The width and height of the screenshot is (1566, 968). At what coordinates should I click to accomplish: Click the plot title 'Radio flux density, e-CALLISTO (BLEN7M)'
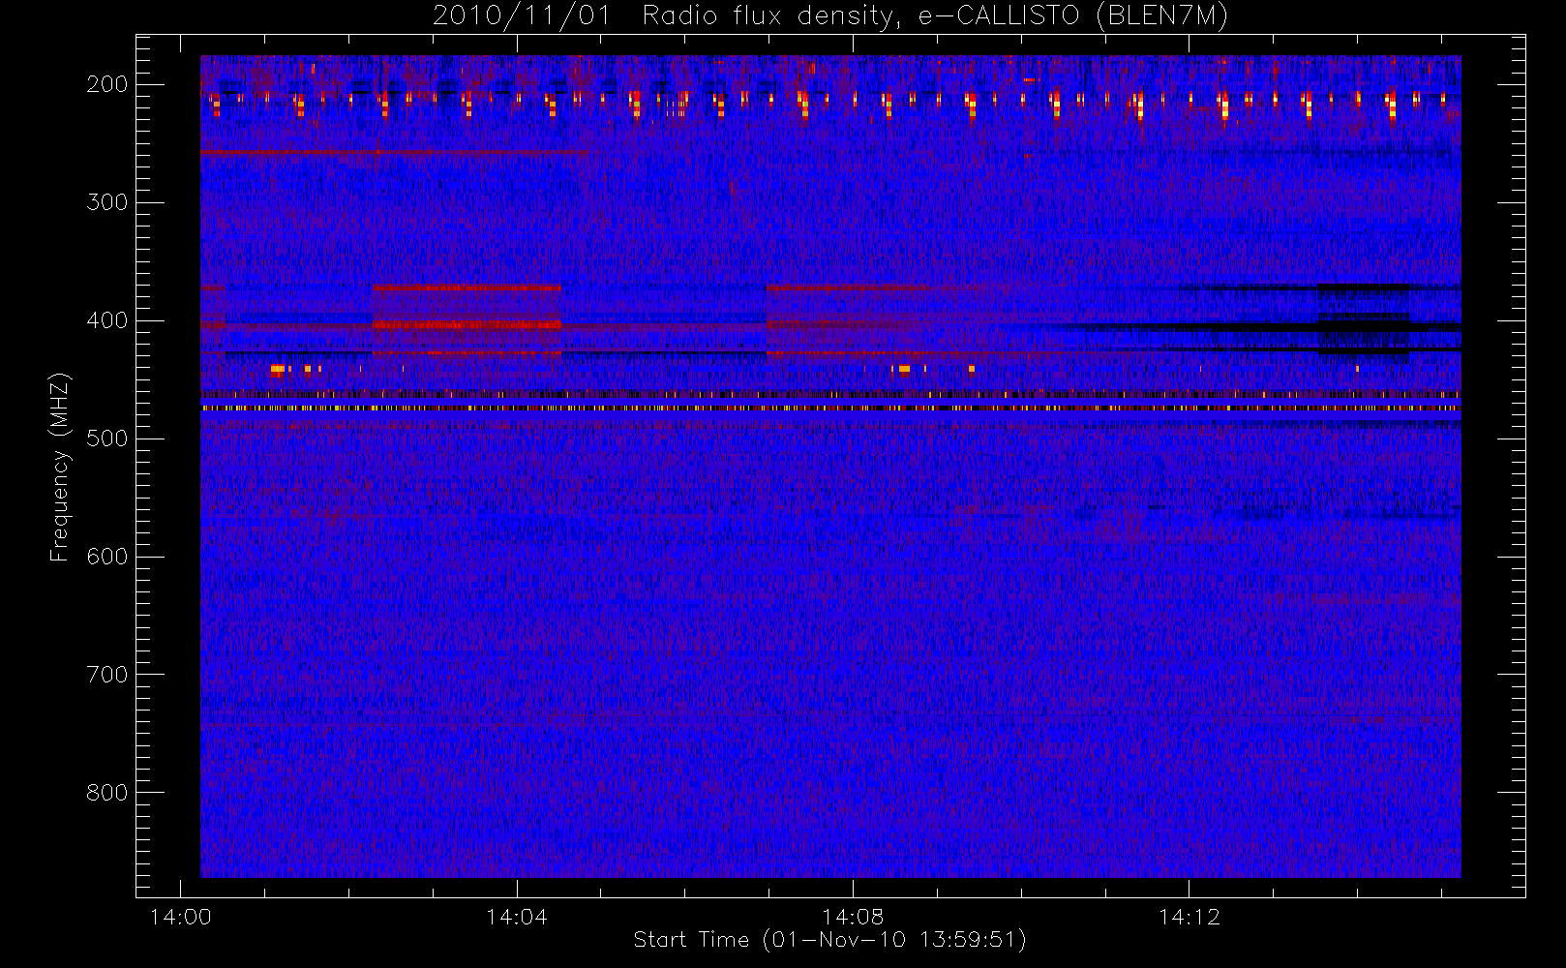935,16
